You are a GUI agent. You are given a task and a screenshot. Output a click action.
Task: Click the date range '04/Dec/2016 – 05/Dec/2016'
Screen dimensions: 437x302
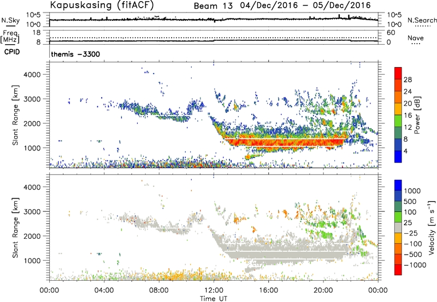(x=305, y=5)
